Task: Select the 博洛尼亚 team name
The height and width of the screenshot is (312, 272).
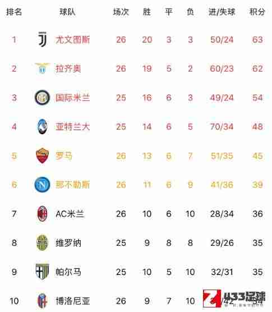Action: [x=72, y=301]
